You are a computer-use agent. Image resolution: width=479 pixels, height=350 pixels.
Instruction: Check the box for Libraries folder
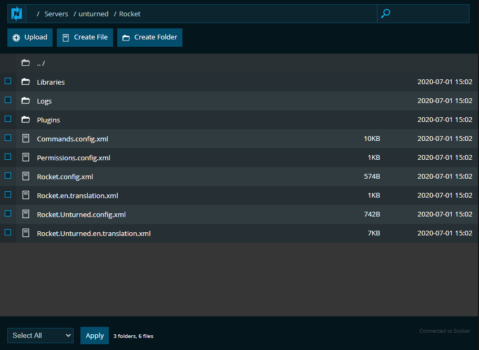click(x=8, y=81)
